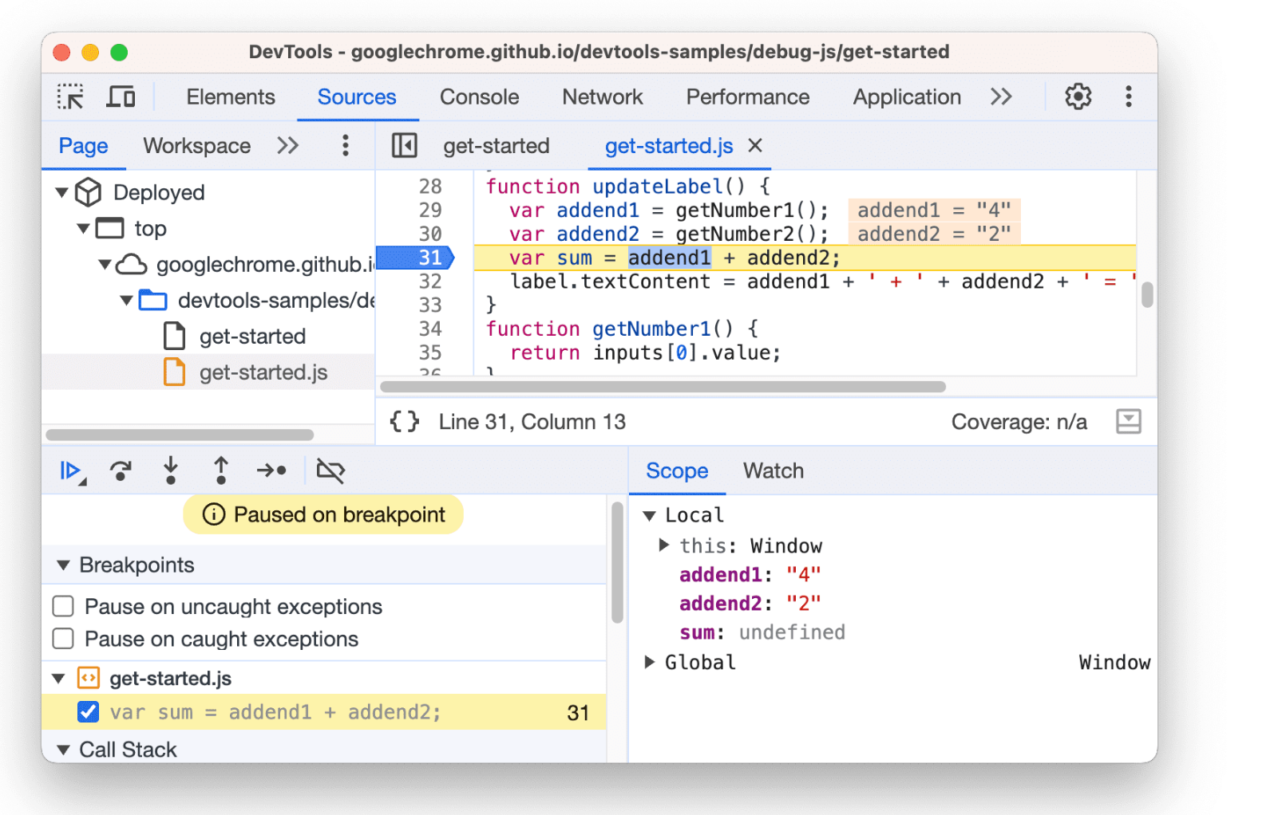Click the editor horizontal scrollbar

point(663,387)
